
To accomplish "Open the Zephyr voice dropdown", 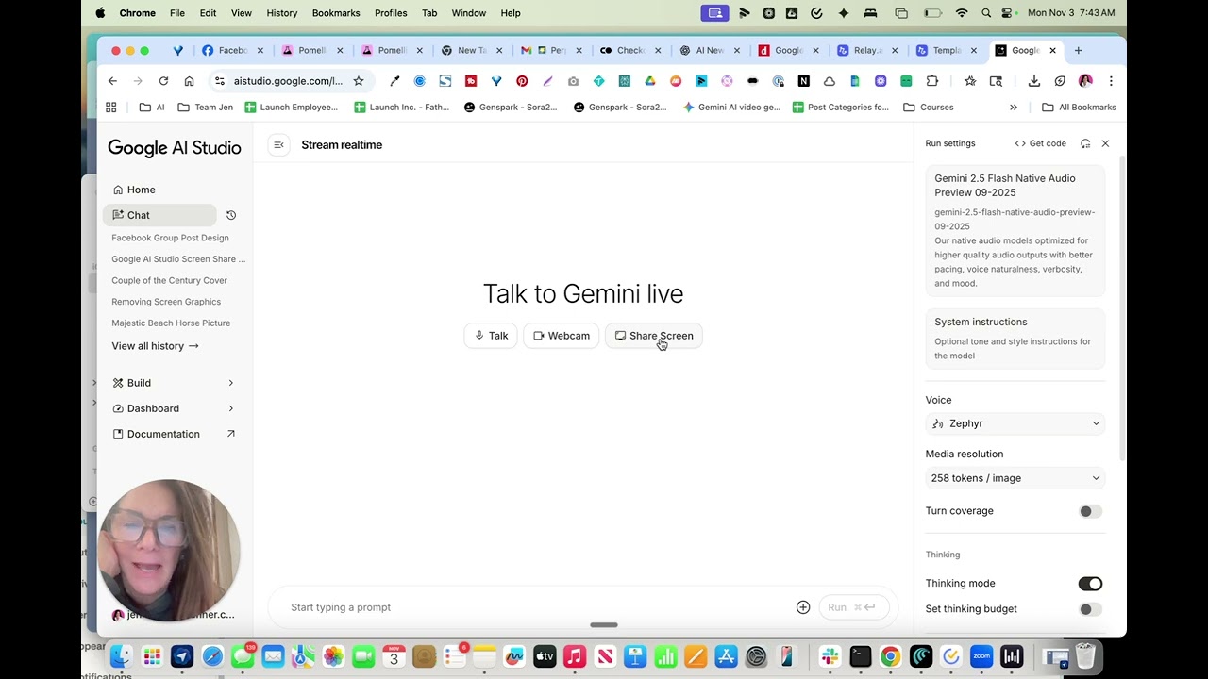I will click(x=1015, y=423).
